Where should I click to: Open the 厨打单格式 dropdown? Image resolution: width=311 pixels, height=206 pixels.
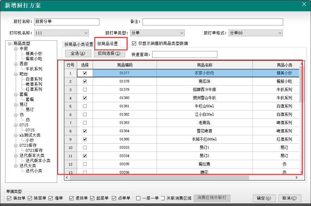280,33
